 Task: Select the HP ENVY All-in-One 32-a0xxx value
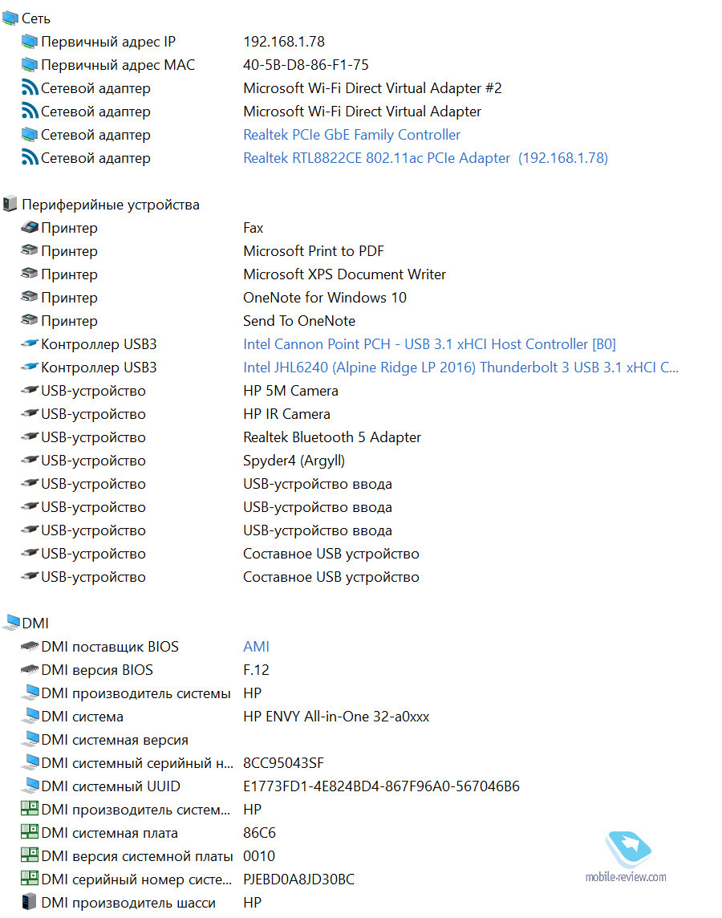(336, 717)
